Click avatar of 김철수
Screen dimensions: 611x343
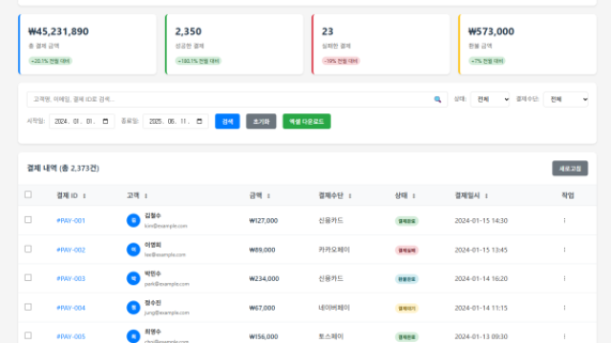click(x=134, y=220)
